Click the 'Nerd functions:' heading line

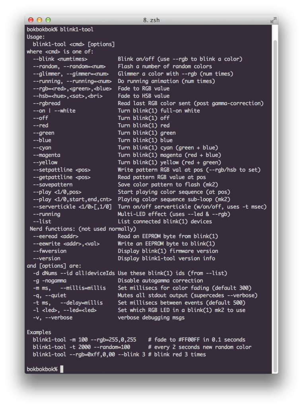click(83, 229)
